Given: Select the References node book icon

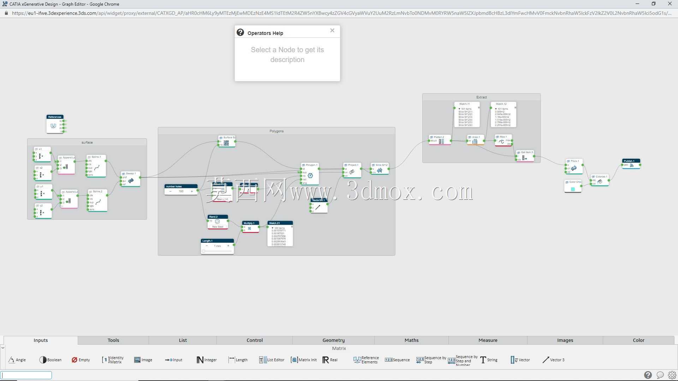Looking at the screenshot, I should coord(53,126).
